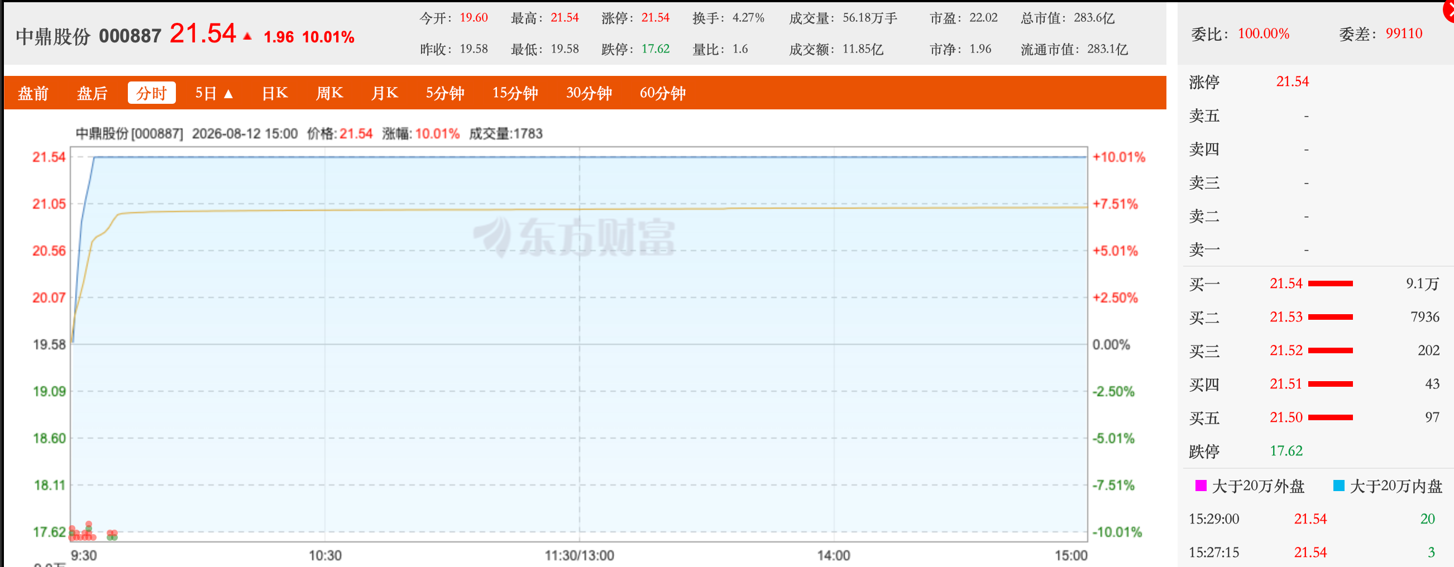Click 成交量 value 56.18万手

point(870,17)
